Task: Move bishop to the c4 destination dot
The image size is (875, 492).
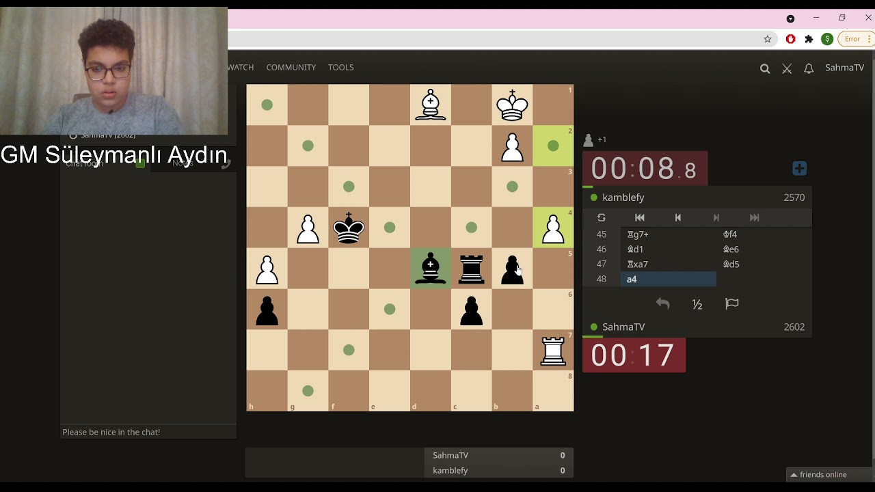Action: coord(472,228)
